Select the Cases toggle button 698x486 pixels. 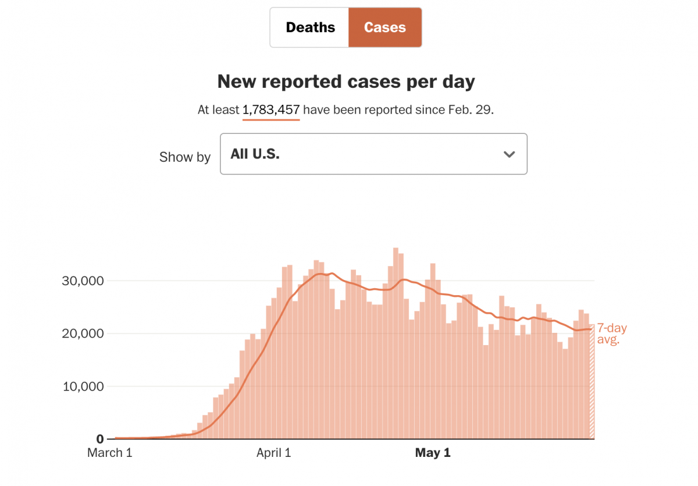384,27
